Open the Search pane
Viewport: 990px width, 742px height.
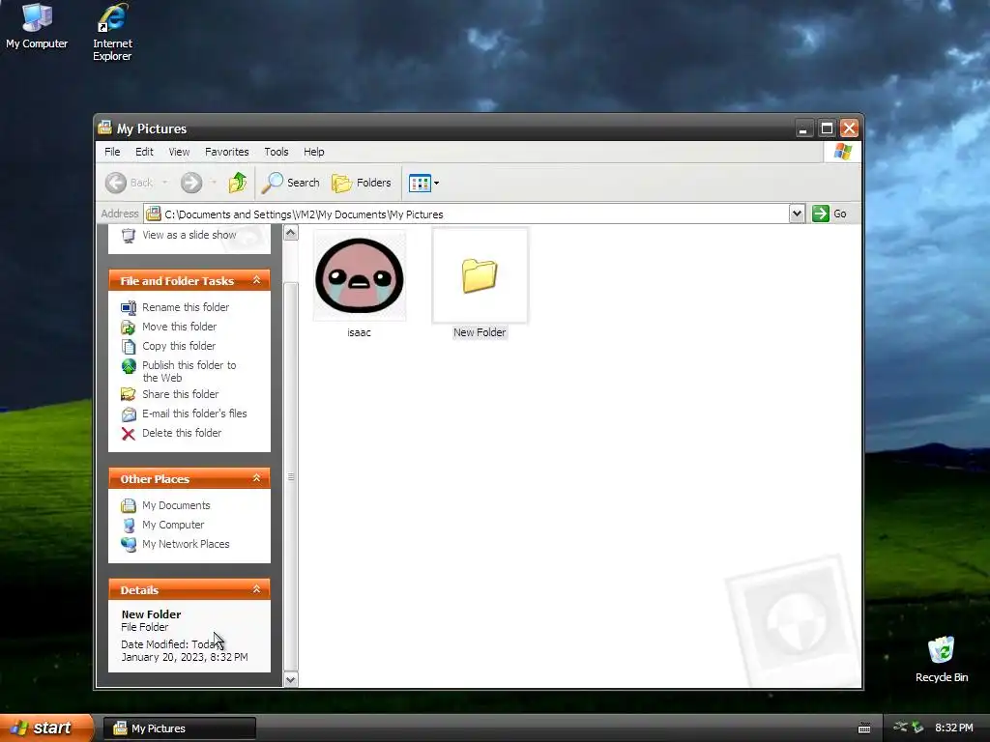291,183
